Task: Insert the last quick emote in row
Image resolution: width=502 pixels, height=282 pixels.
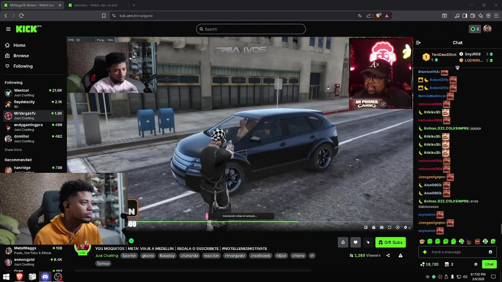Action: [x=493, y=241]
